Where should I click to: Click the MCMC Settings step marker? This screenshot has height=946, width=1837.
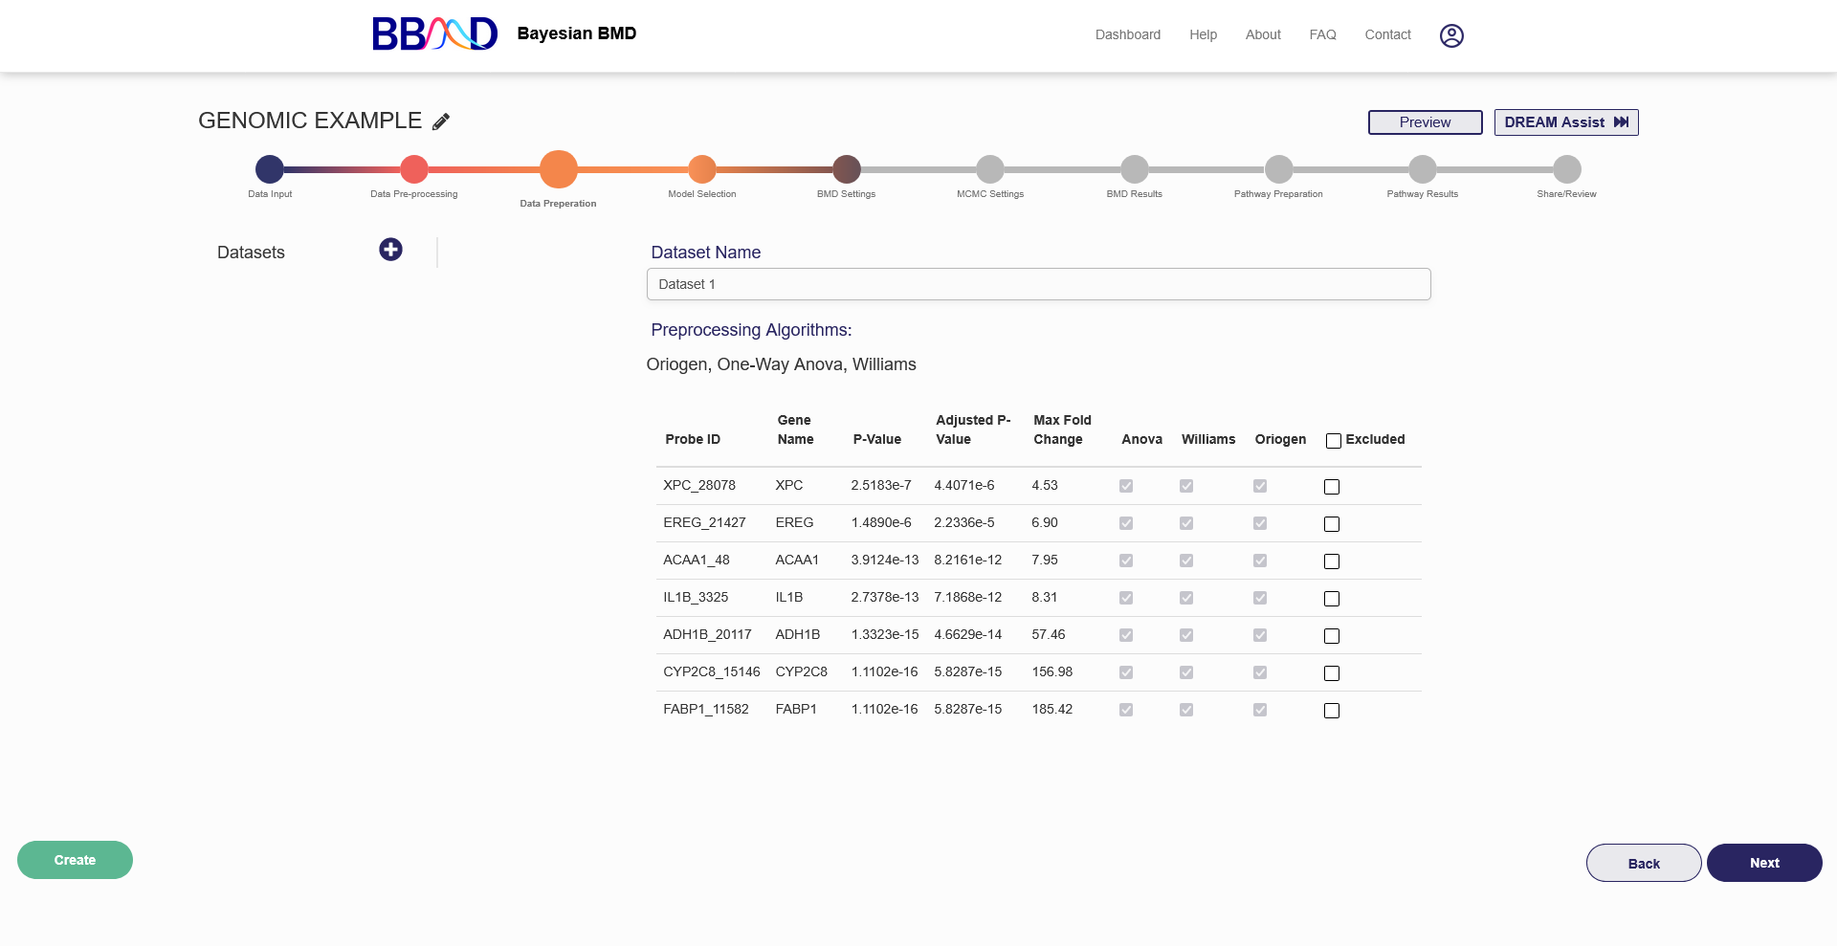[990, 169]
